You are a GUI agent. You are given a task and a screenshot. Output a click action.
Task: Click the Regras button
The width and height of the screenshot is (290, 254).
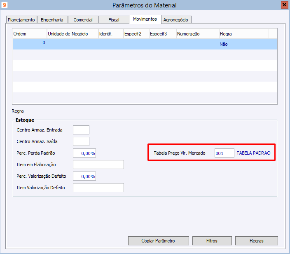pos(256,241)
